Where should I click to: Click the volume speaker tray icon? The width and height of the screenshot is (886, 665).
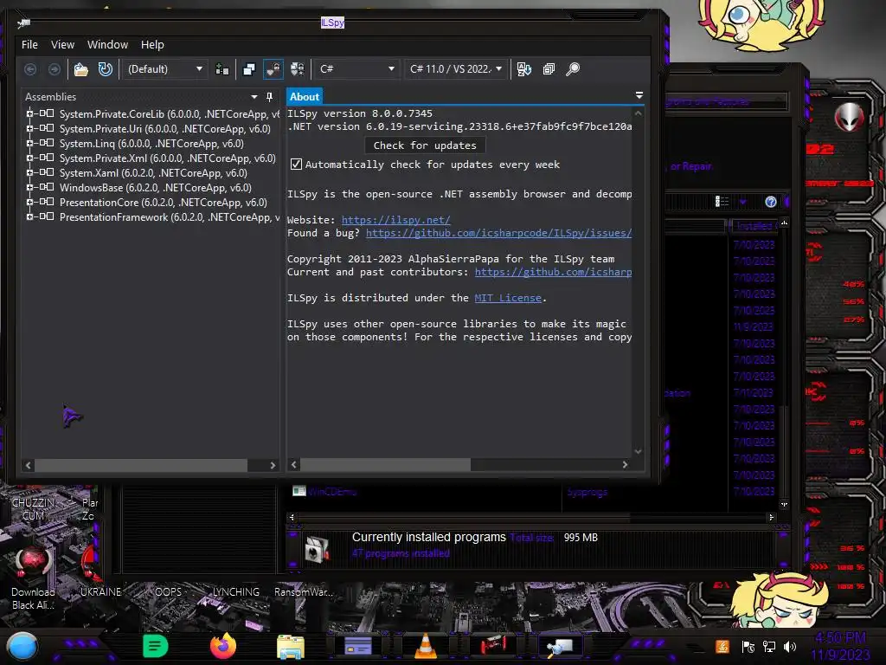790,647
